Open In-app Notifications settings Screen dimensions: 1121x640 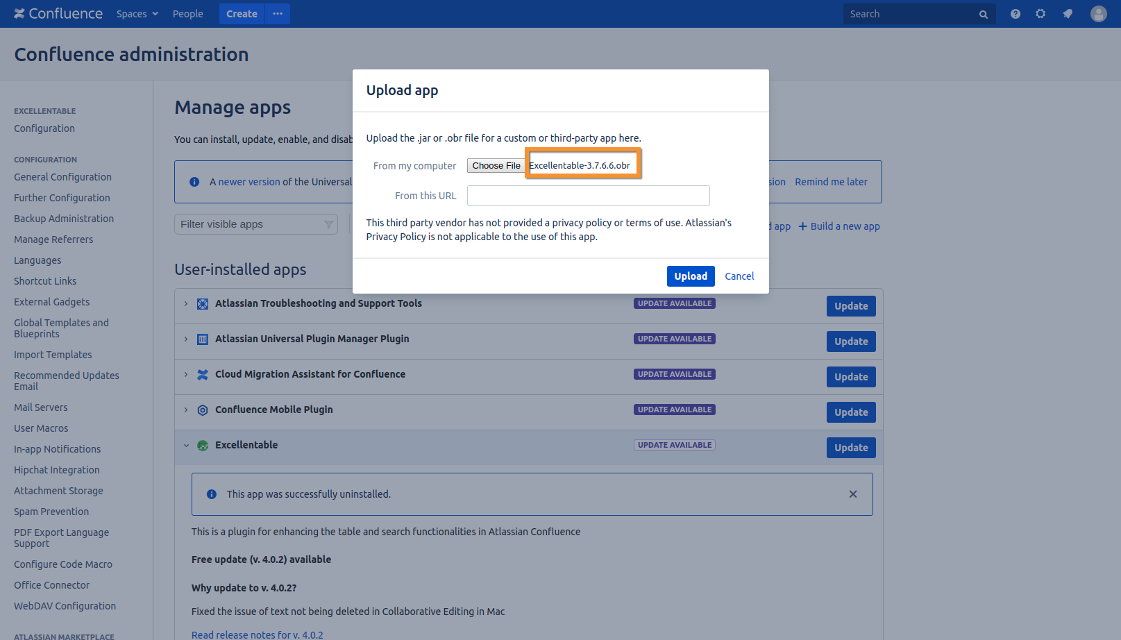(58, 449)
